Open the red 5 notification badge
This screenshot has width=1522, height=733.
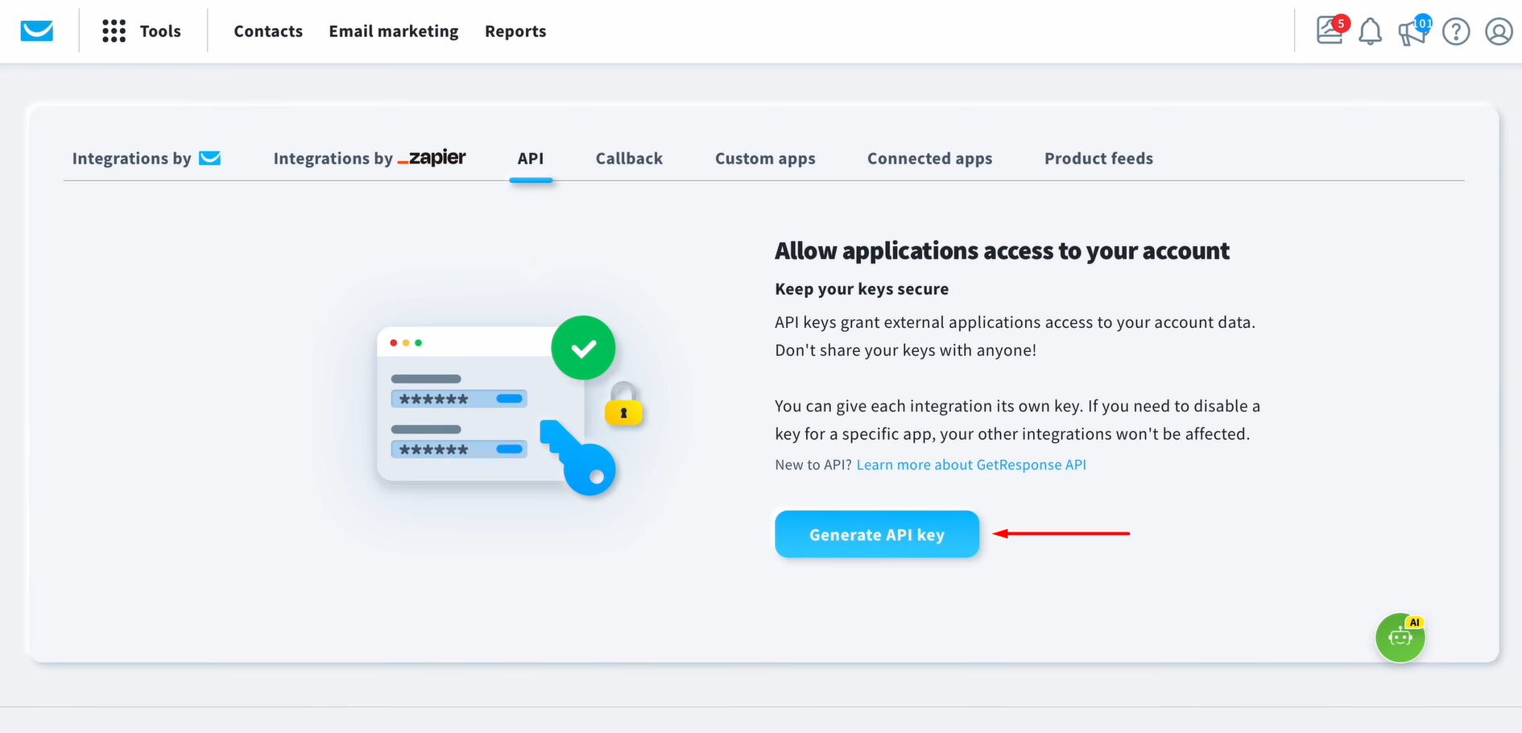pyautogui.click(x=1340, y=23)
